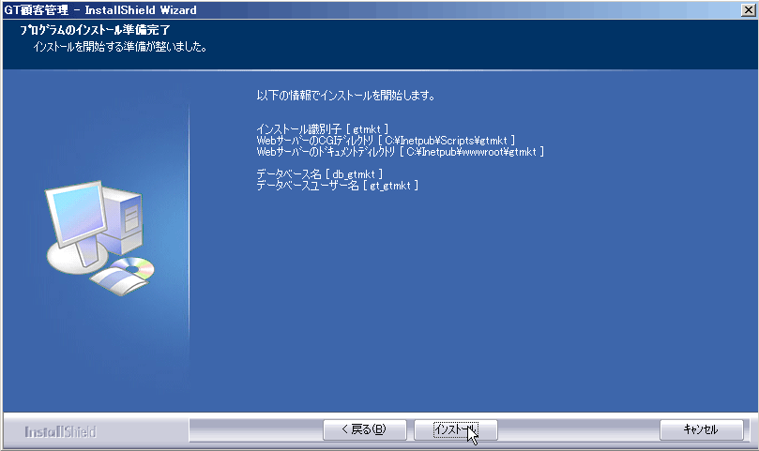This screenshot has width=759, height=451.
Task: Click the プログラムのインストール準備完了 heading
Action: (x=96, y=30)
